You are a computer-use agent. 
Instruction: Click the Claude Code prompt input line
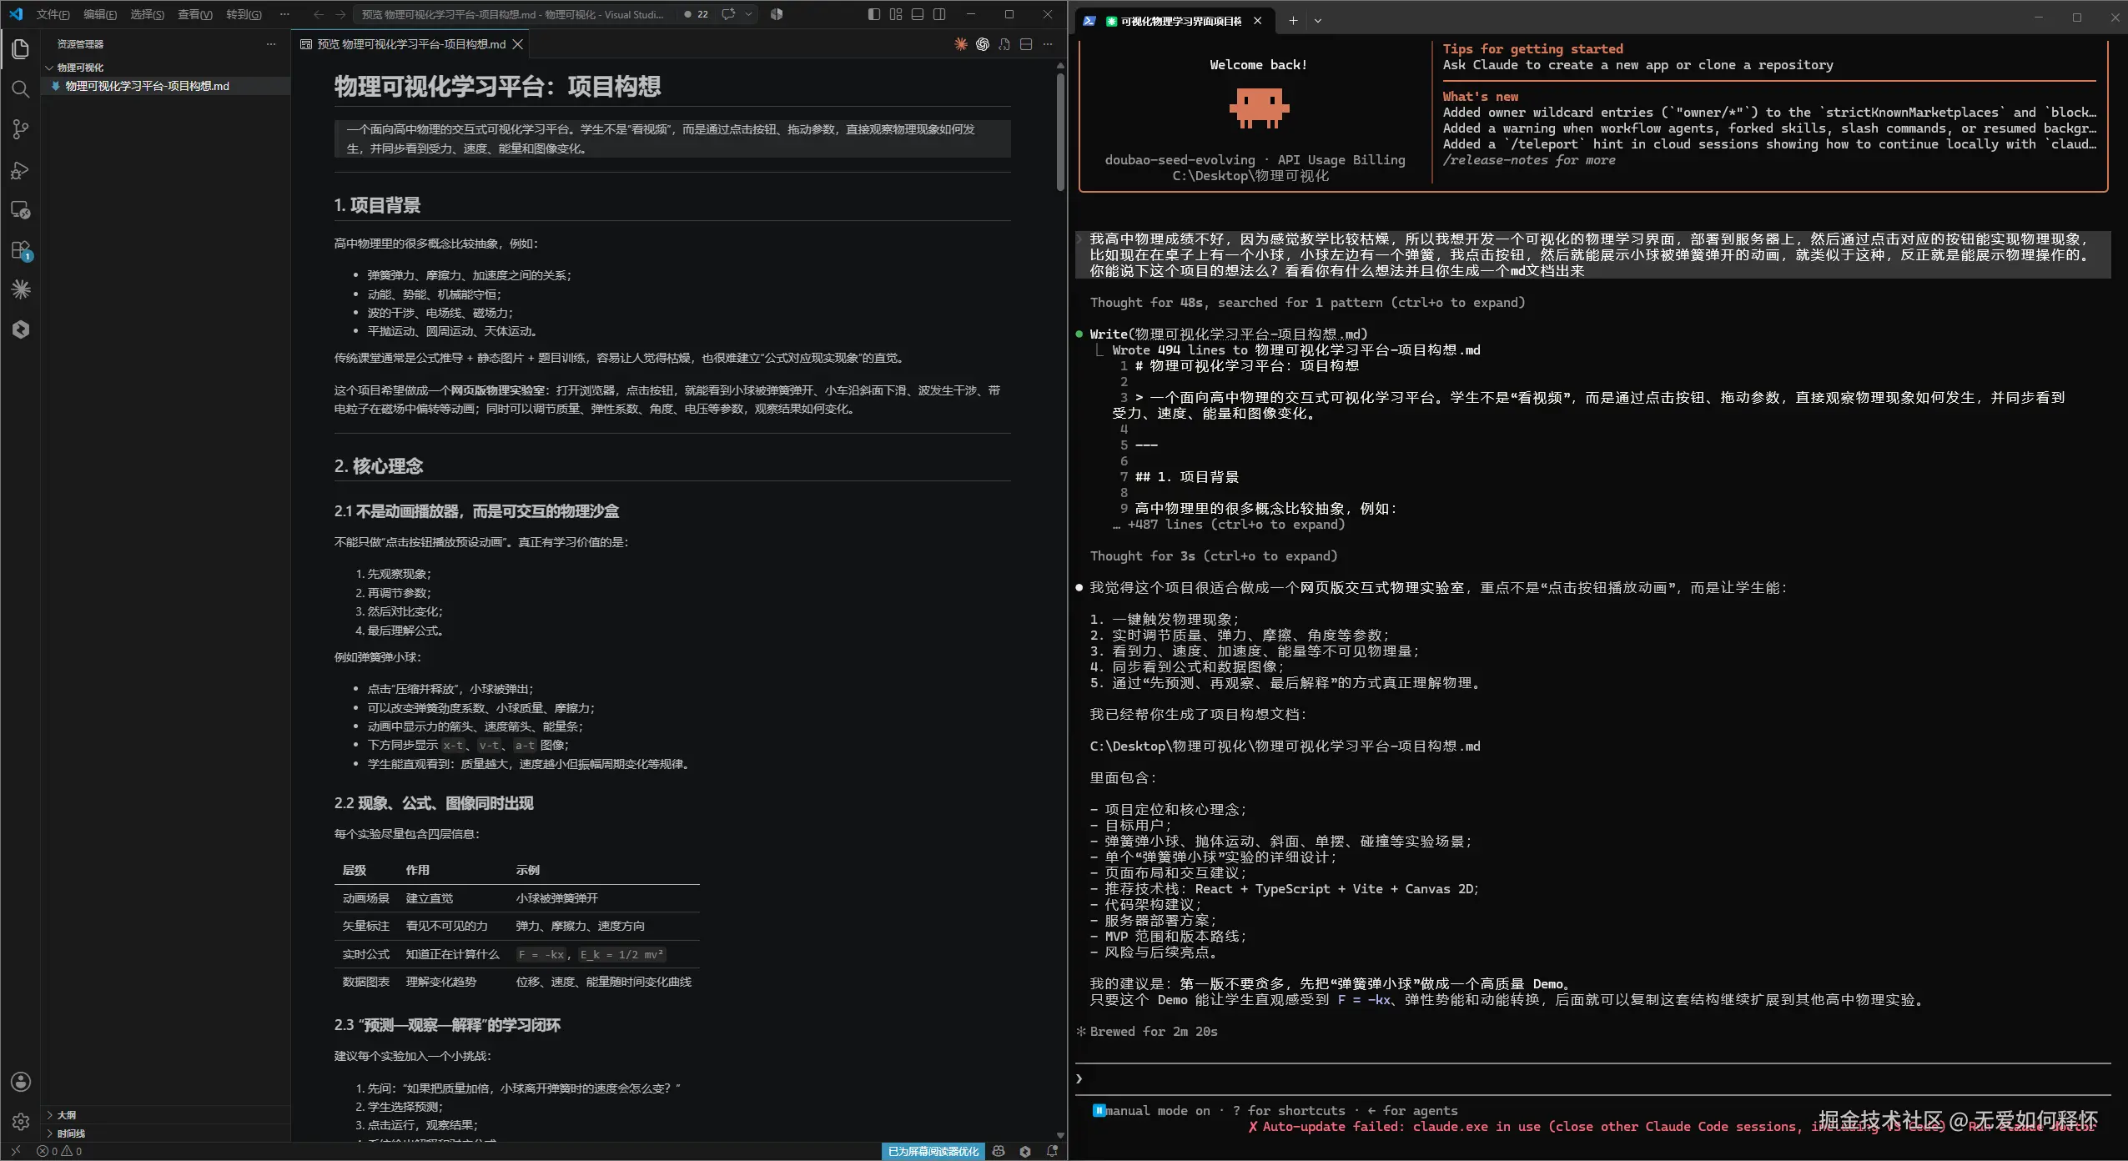click(1593, 1079)
